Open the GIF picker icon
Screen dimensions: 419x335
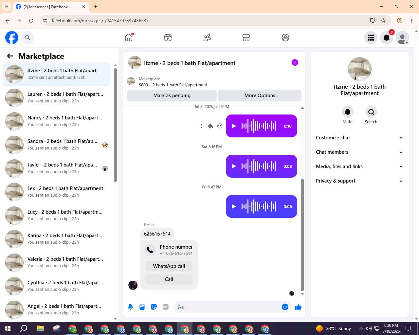coord(166,307)
